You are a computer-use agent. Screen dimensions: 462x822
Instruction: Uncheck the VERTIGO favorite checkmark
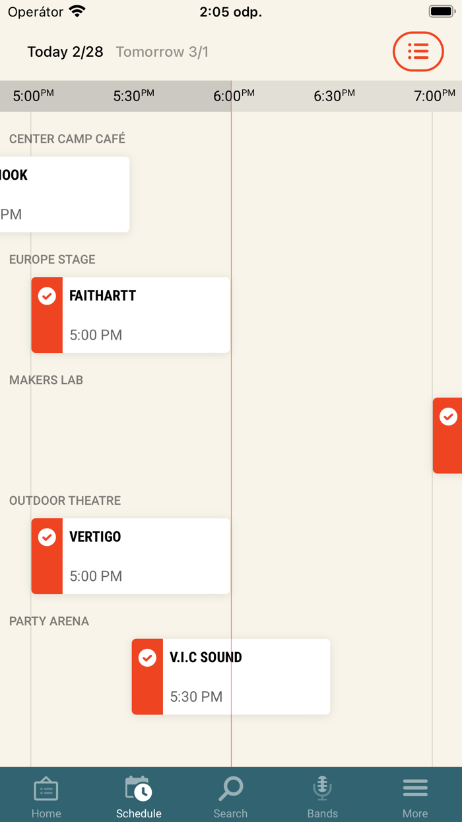click(x=47, y=537)
